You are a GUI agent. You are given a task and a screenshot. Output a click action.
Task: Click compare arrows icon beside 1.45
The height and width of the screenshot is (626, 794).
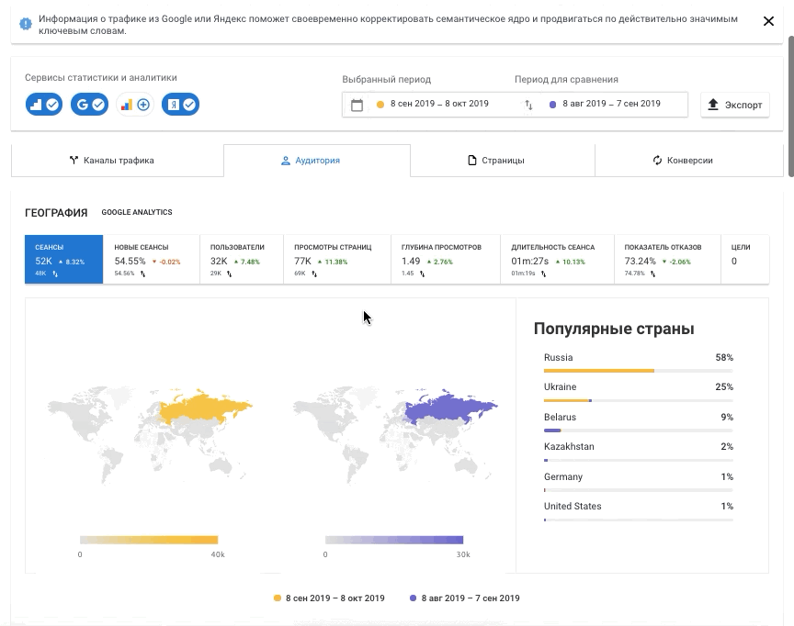(422, 274)
